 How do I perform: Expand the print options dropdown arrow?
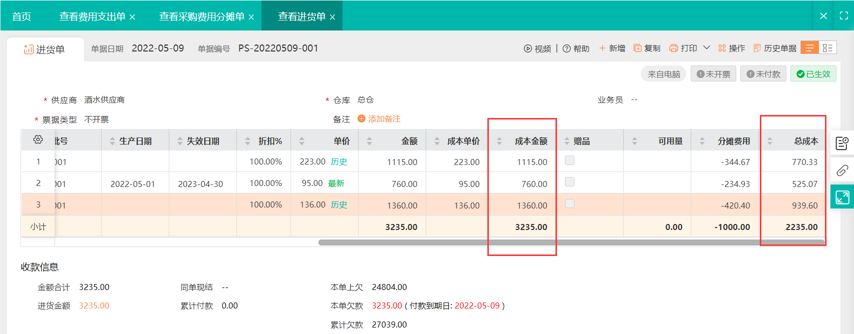click(x=707, y=48)
